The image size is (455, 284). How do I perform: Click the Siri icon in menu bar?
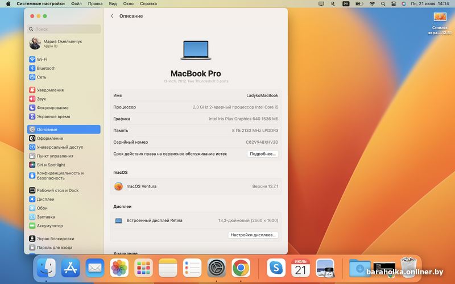[404, 4]
